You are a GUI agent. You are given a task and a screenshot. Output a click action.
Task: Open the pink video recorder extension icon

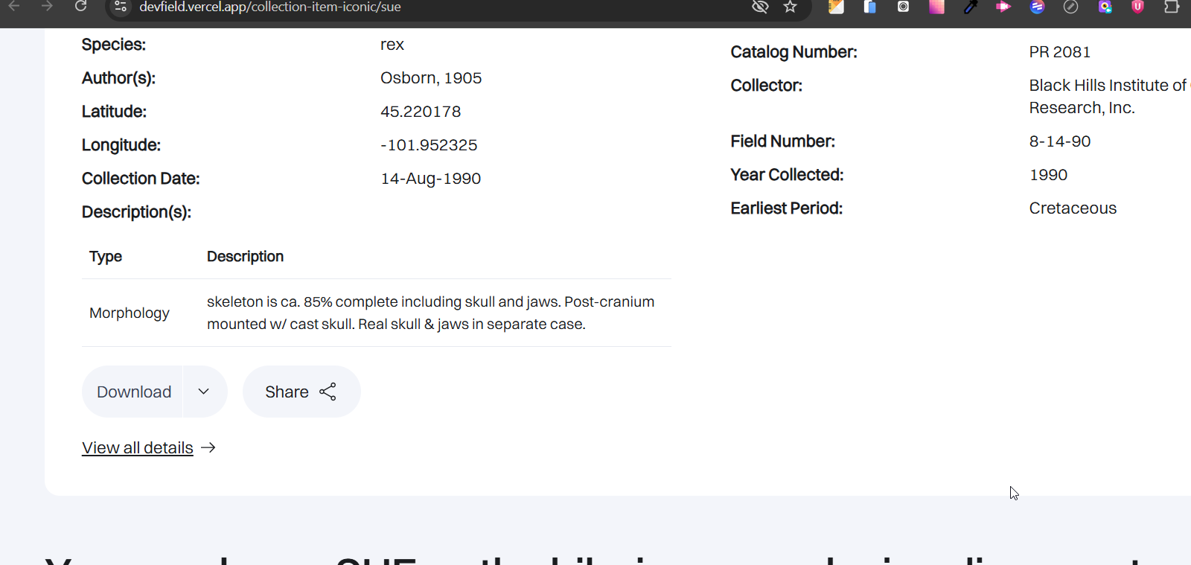click(x=1003, y=7)
